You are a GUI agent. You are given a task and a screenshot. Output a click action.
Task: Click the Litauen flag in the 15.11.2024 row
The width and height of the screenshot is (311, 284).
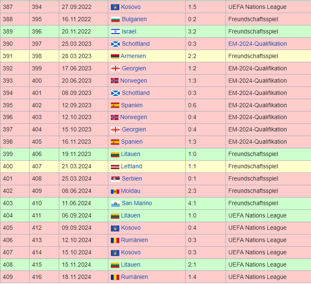(115, 265)
